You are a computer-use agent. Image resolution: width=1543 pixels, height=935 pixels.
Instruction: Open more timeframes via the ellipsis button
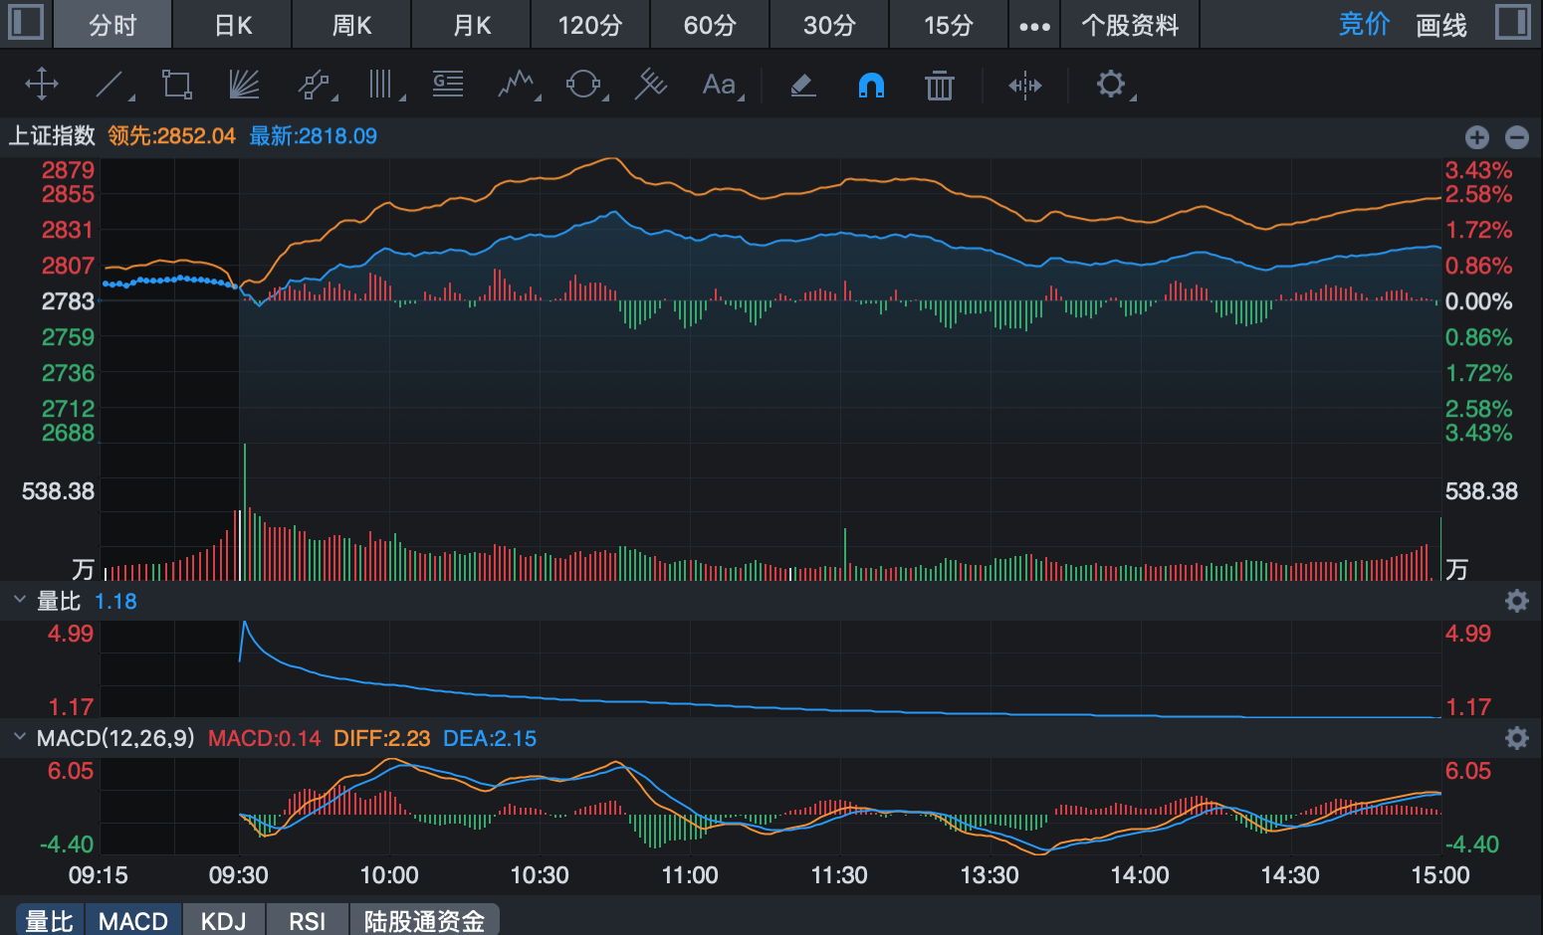pyautogui.click(x=1034, y=26)
